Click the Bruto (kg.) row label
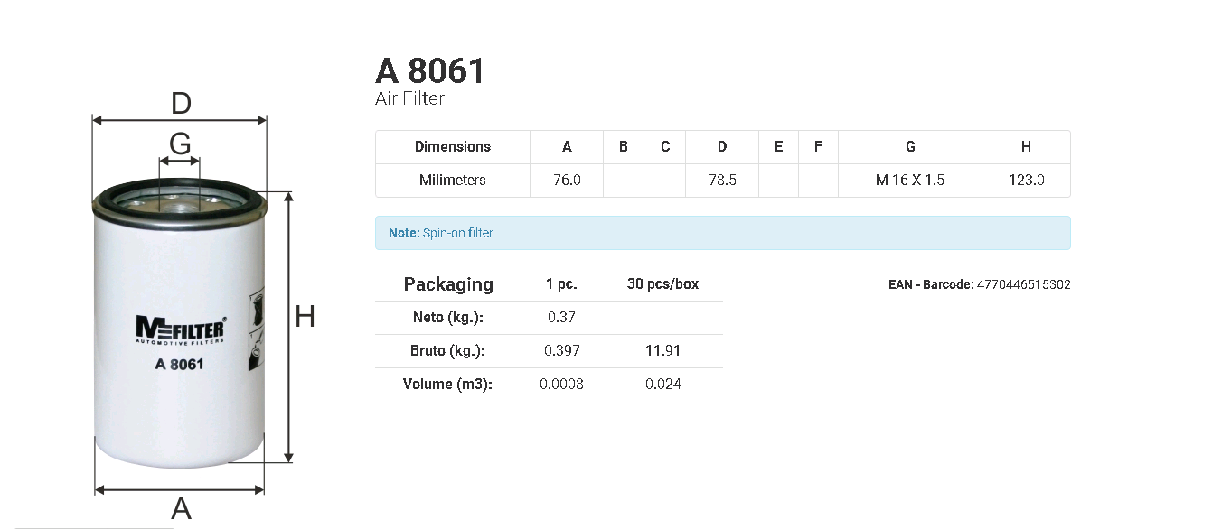This screenshot has width=1231, height=529. pyautogui.click(x=447, y=351)
